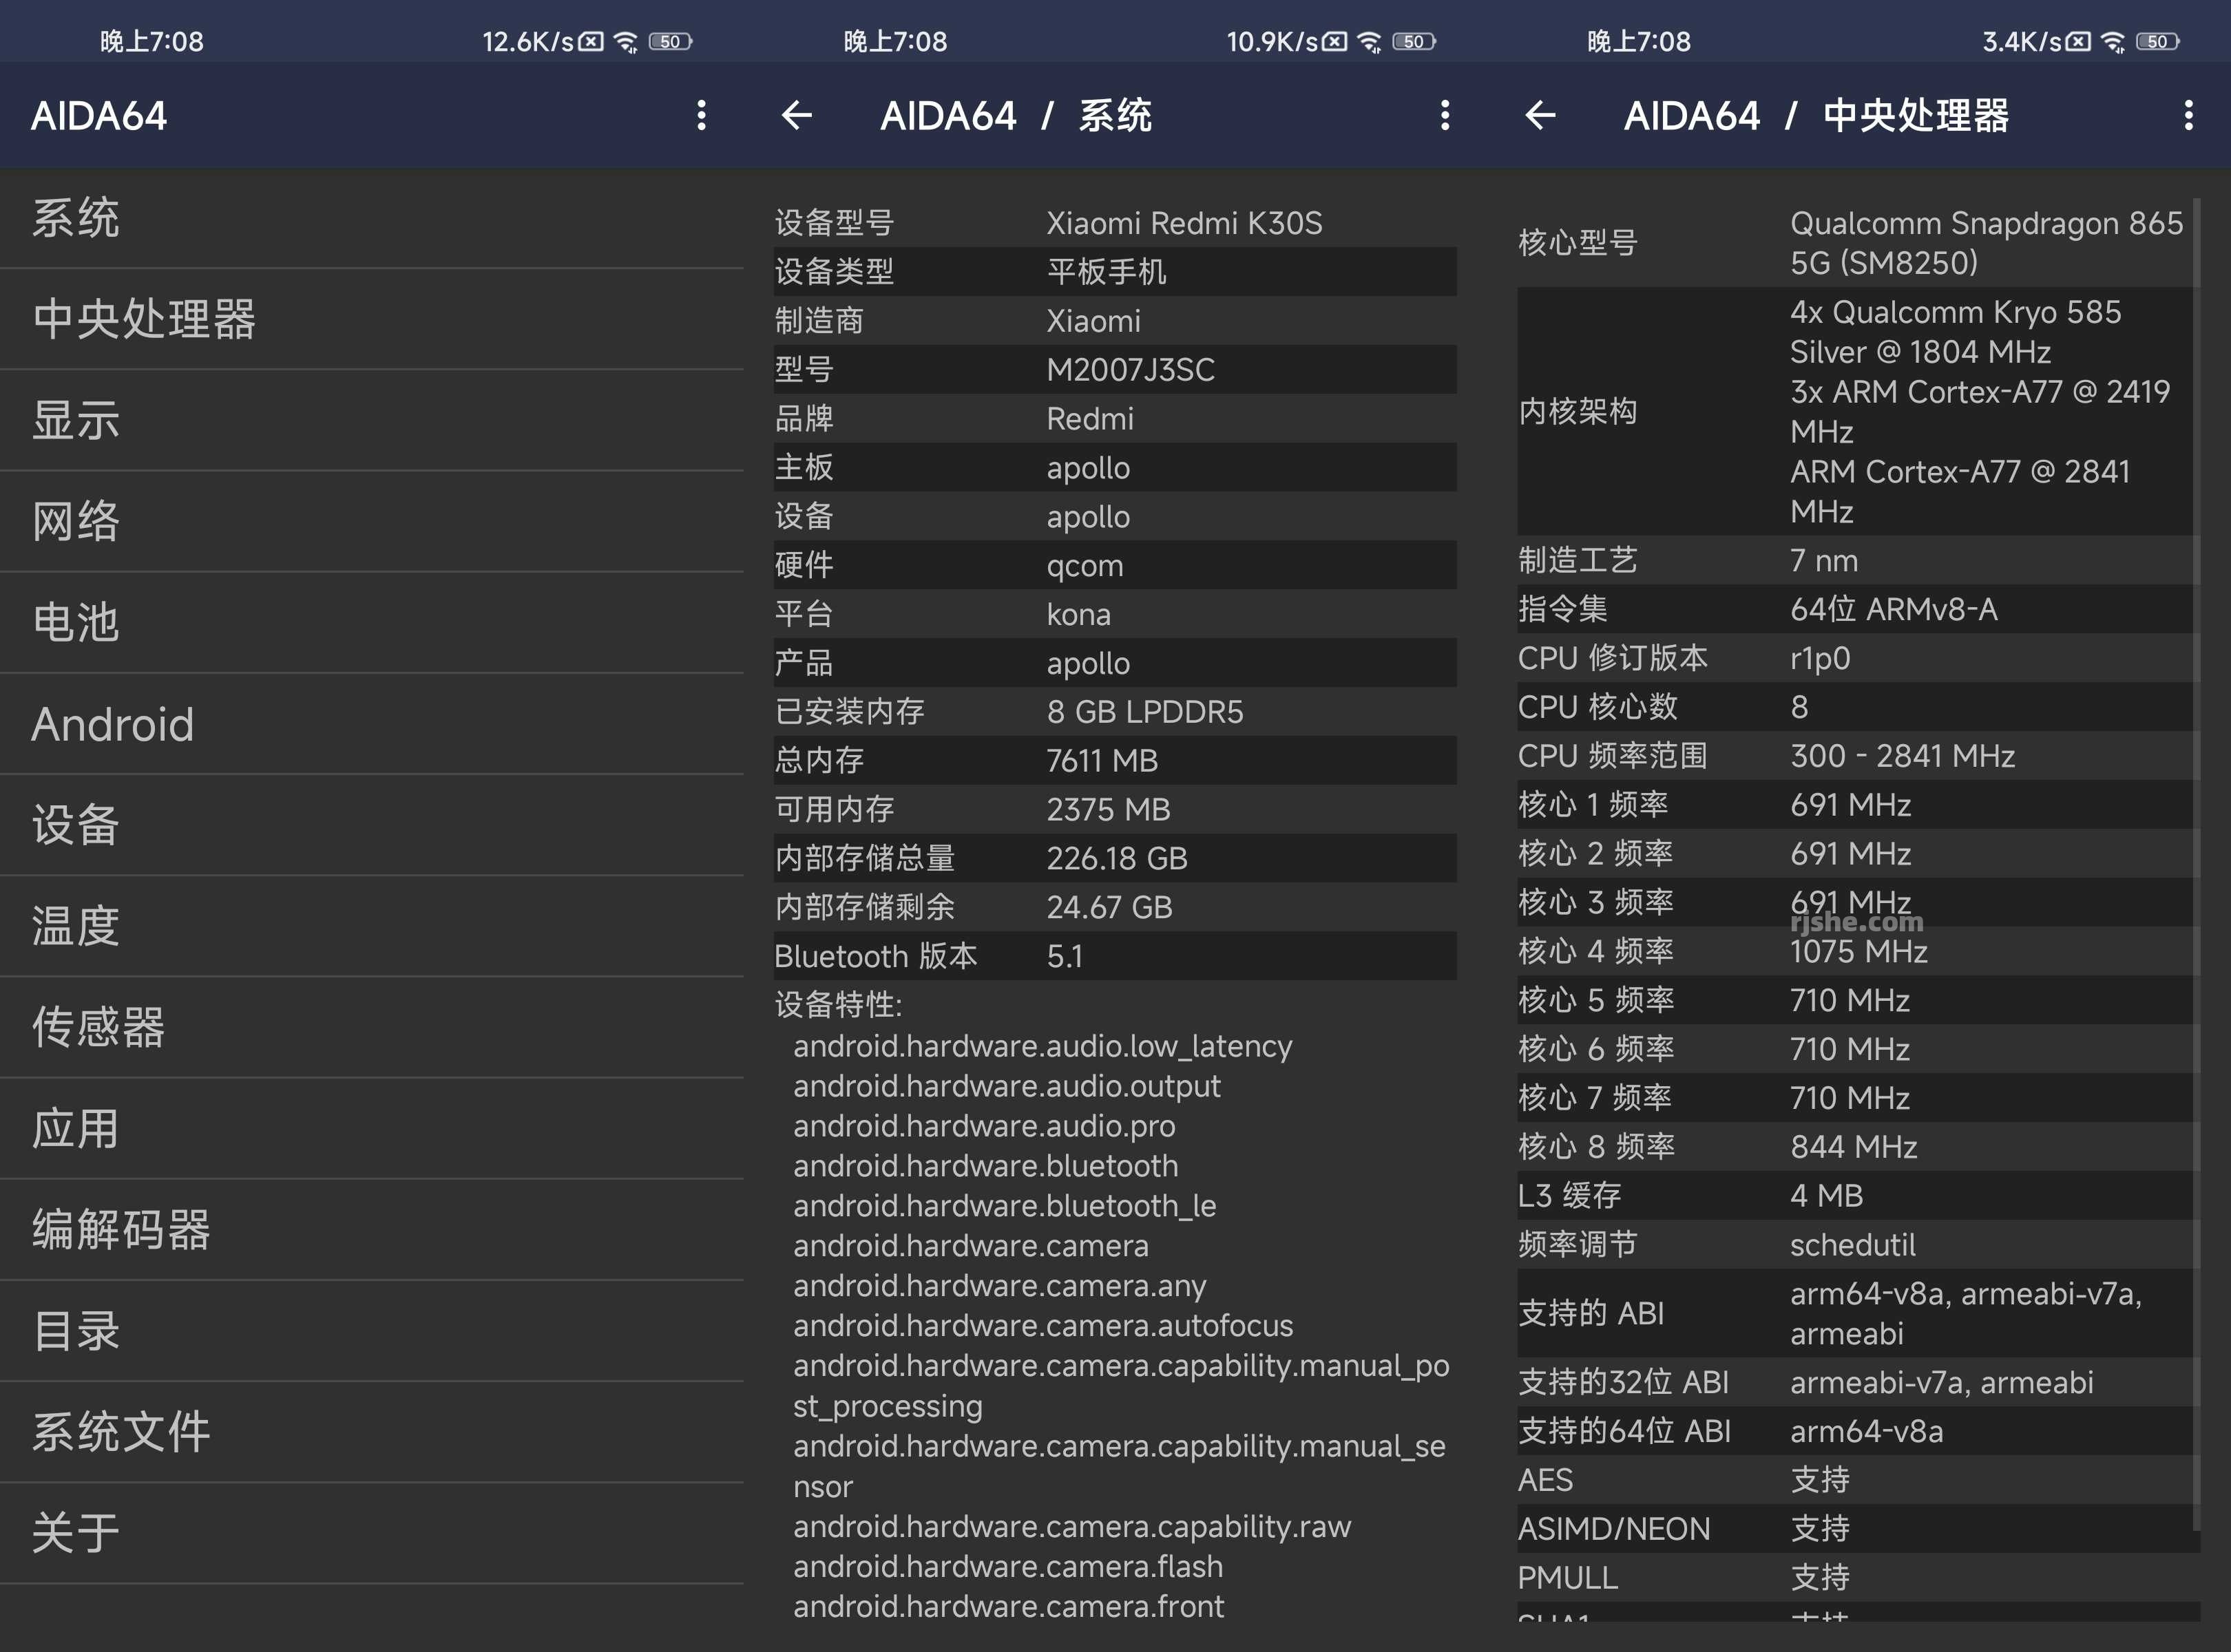Tap the 设备型号 row showing Xiaomi Redmi K30S
This screenshot has width=2231, height=1652.
tap(1111, 222)
